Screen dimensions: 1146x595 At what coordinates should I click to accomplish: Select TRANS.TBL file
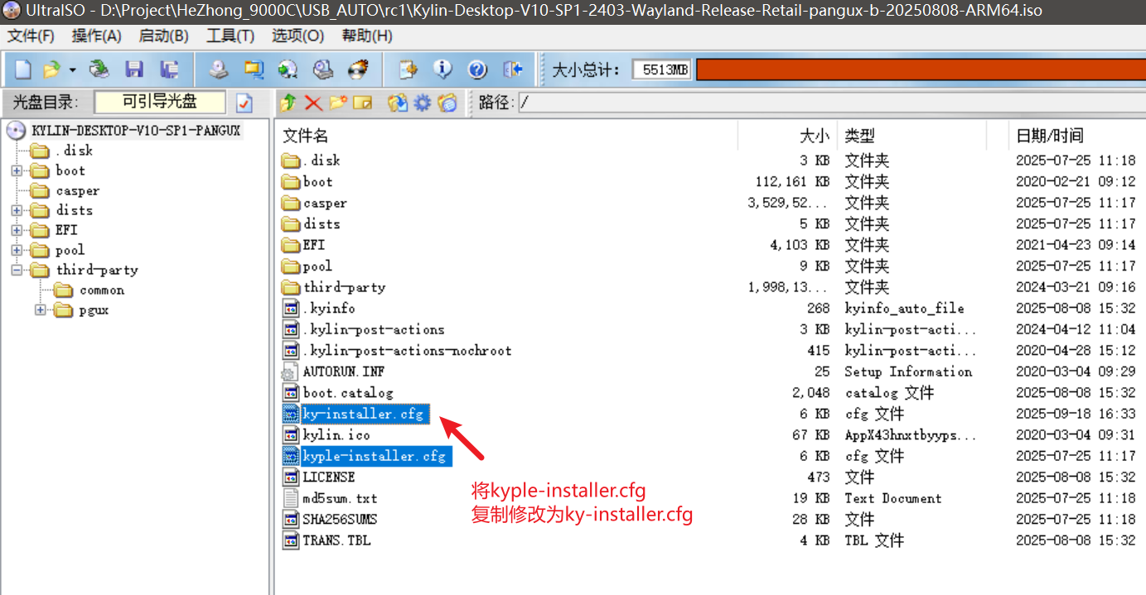click(336, 540)
